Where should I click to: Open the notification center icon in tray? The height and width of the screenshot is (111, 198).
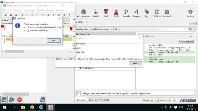tap(175, 107)
